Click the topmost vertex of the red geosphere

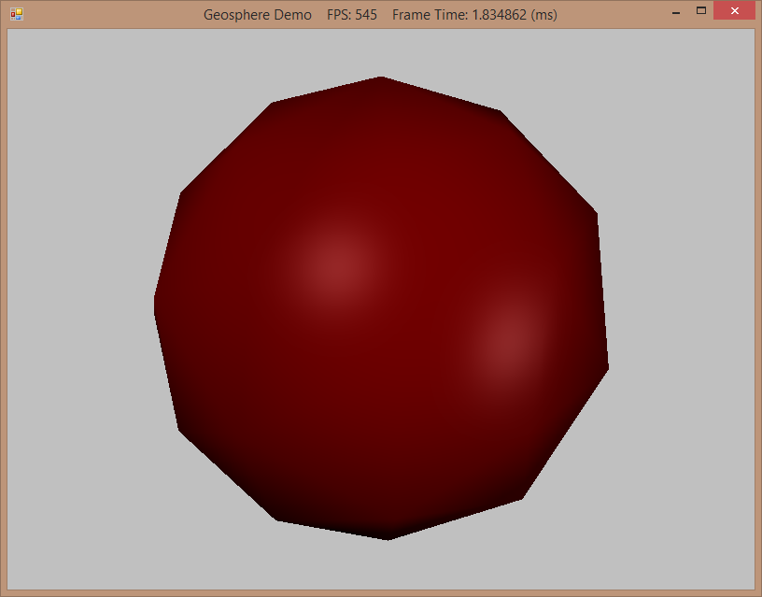coord(381,78)
